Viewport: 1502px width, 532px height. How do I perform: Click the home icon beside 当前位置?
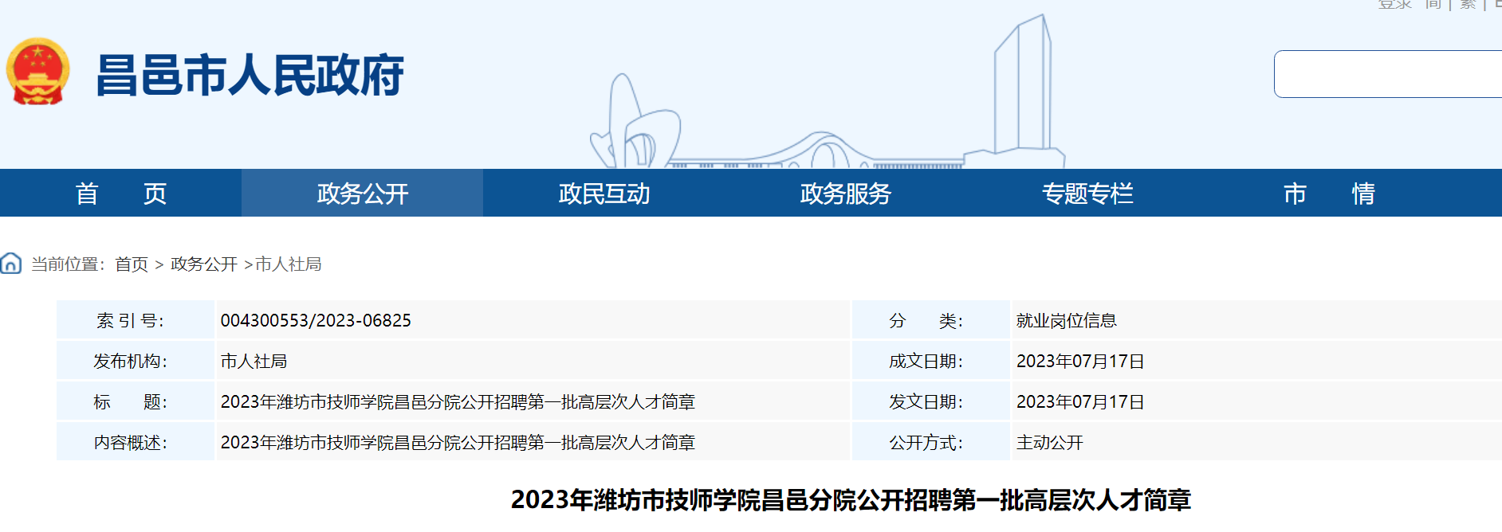pos(11,263)
